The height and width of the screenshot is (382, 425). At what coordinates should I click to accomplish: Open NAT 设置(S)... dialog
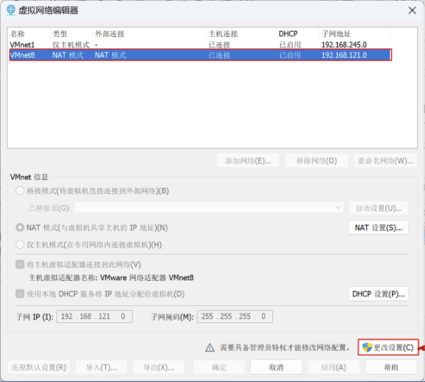pos(378,227)
